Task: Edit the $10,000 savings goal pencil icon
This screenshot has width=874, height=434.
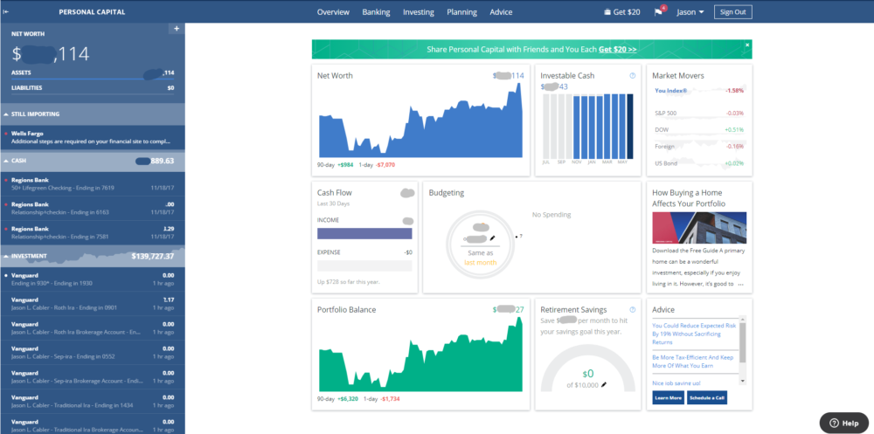Action: click(604, 384)
